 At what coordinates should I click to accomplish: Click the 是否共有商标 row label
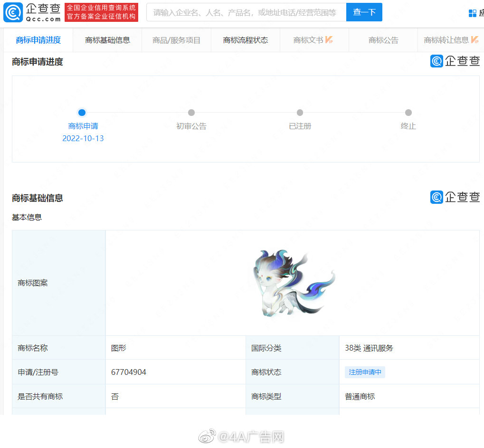(40, 396)
